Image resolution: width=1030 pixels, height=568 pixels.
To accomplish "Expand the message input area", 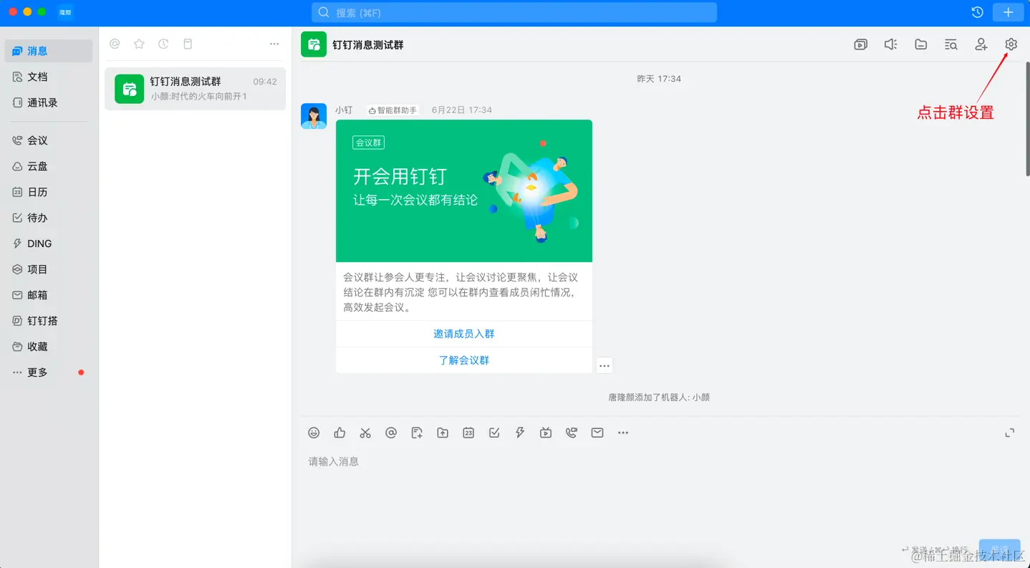I will 1010,433.
